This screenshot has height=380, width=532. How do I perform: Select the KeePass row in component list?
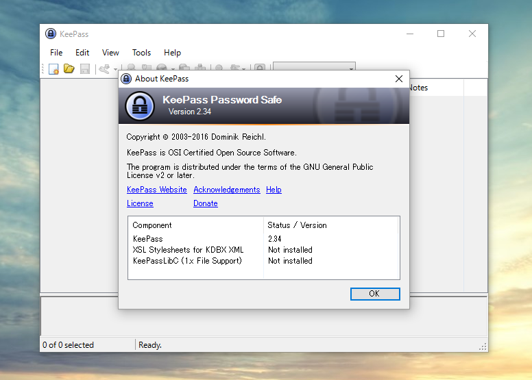[148, 239]
